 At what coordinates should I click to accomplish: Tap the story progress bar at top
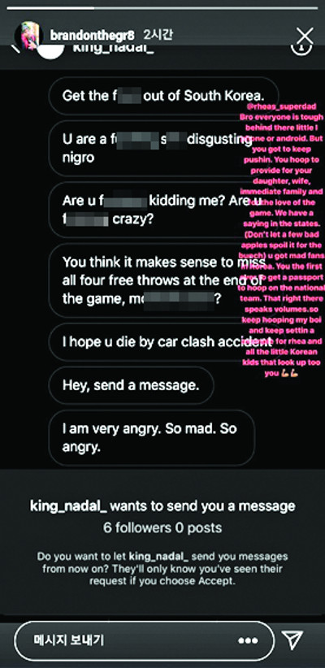coord(162,7)
